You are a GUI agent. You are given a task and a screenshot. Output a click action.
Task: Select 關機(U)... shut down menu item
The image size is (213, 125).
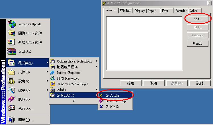25,120
